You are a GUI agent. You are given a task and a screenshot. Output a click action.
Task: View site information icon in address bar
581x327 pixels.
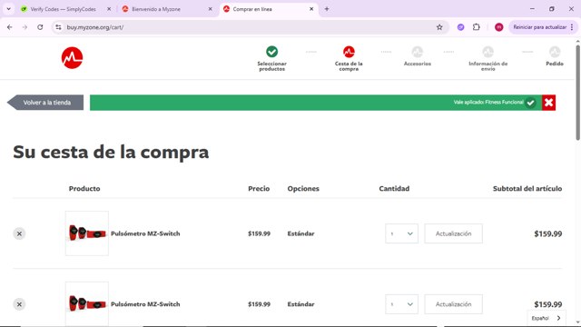(x=58, y=27)
